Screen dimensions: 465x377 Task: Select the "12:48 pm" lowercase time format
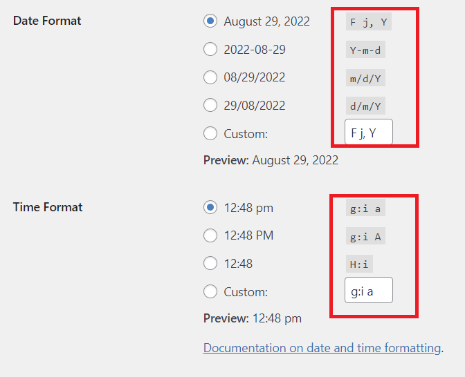point(210,207)
